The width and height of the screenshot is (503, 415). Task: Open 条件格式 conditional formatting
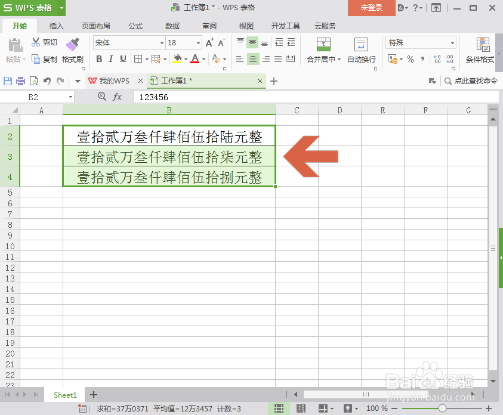coord(482,51)
